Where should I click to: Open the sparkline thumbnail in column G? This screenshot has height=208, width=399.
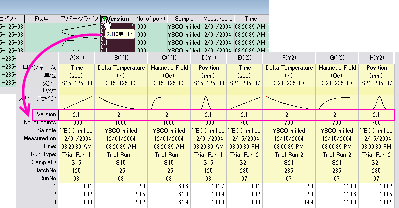(337, 102)
